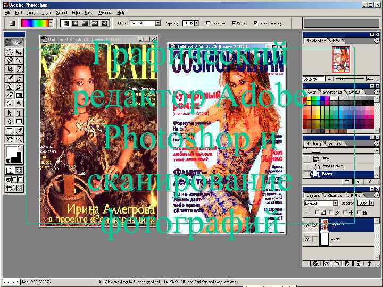Hide Layer 1 with its eye icon
The image size is (383, 287).
click(307, 239)
